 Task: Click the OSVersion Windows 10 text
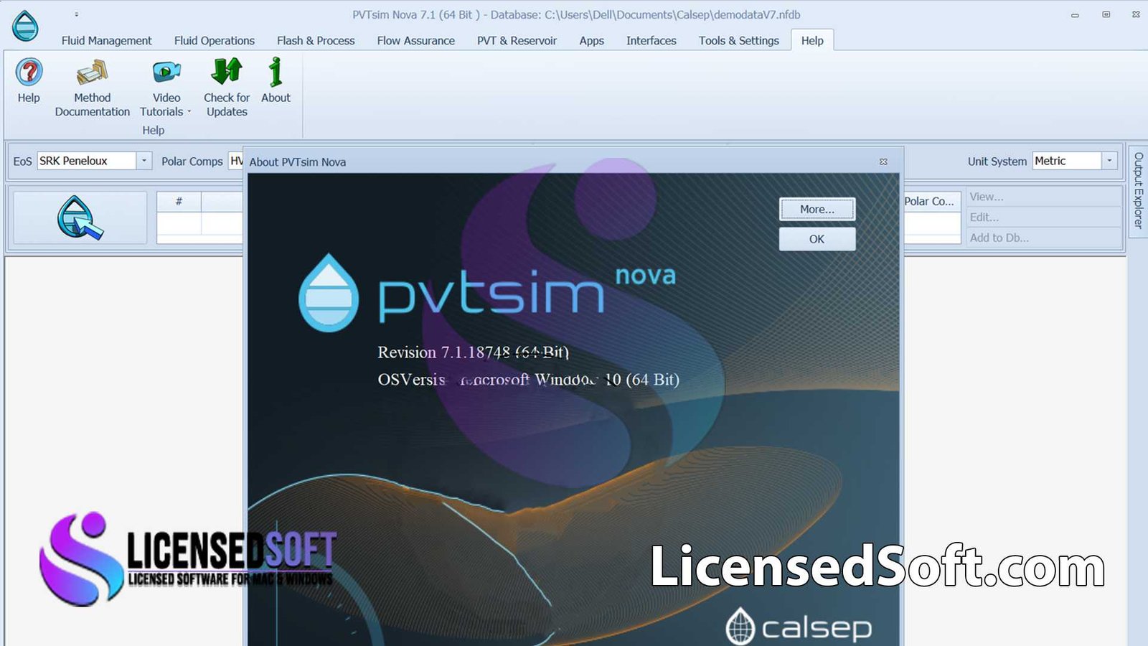click(x=528, y=380)
